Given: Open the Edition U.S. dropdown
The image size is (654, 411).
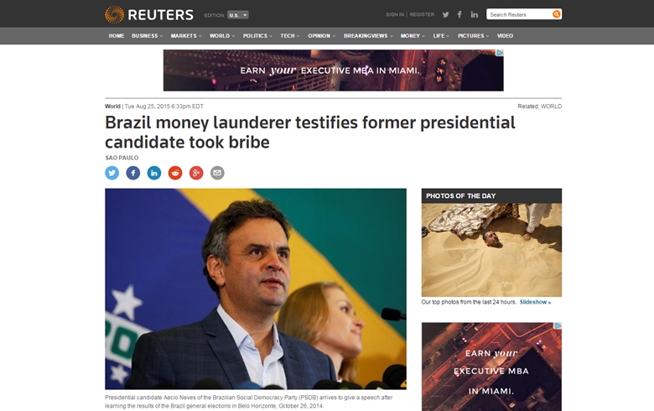Looking at the screenshot, I should [x=238, y=15].
